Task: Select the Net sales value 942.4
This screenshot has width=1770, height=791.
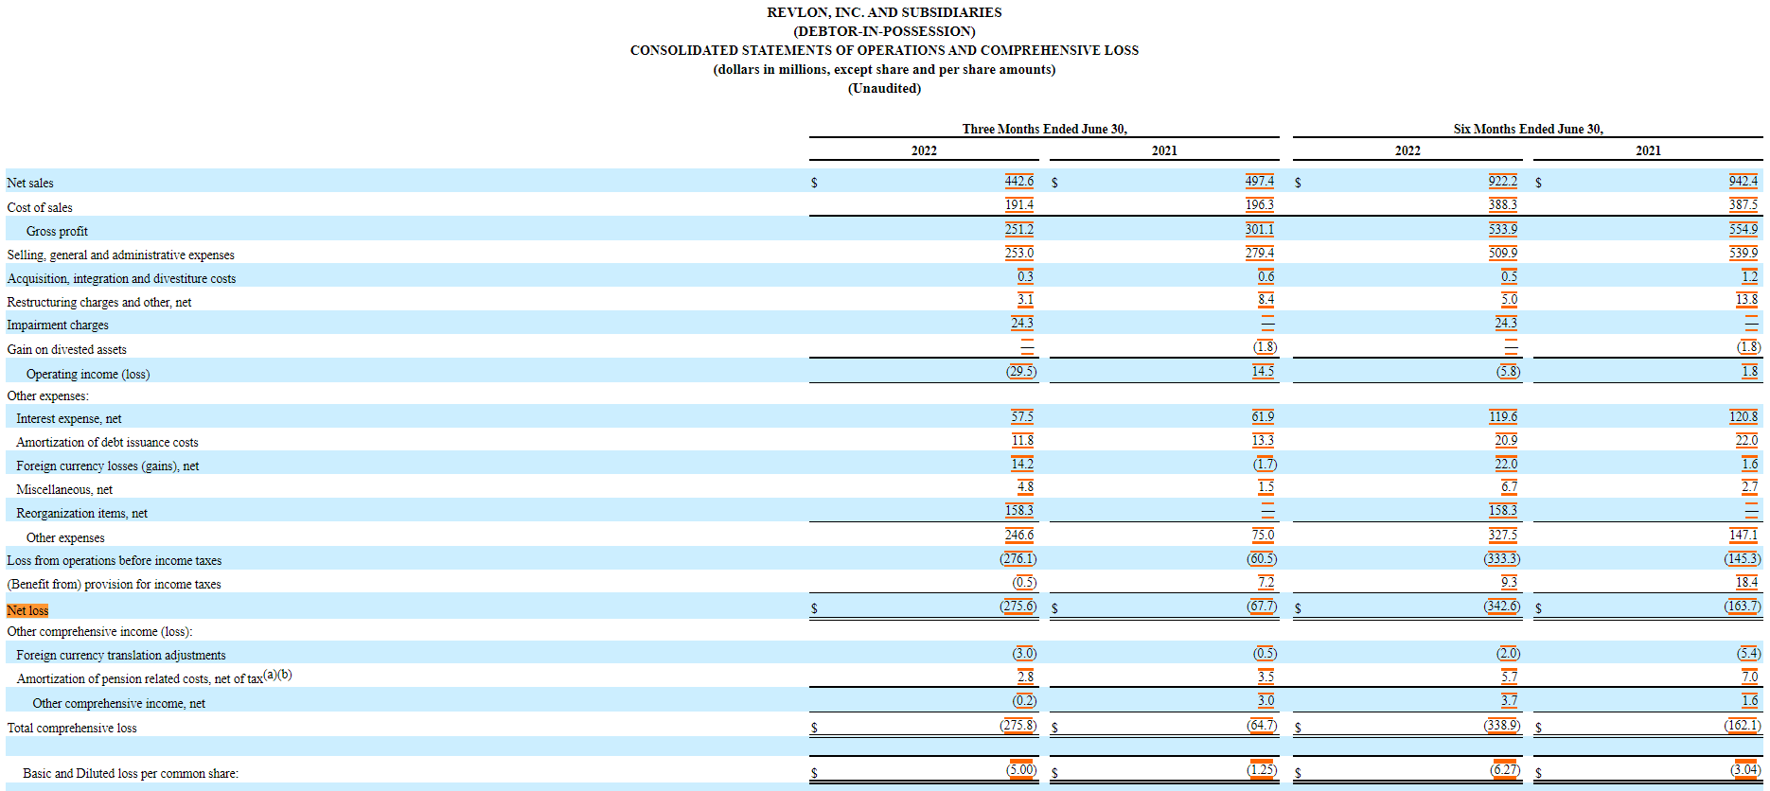Action: (1743, 181)
